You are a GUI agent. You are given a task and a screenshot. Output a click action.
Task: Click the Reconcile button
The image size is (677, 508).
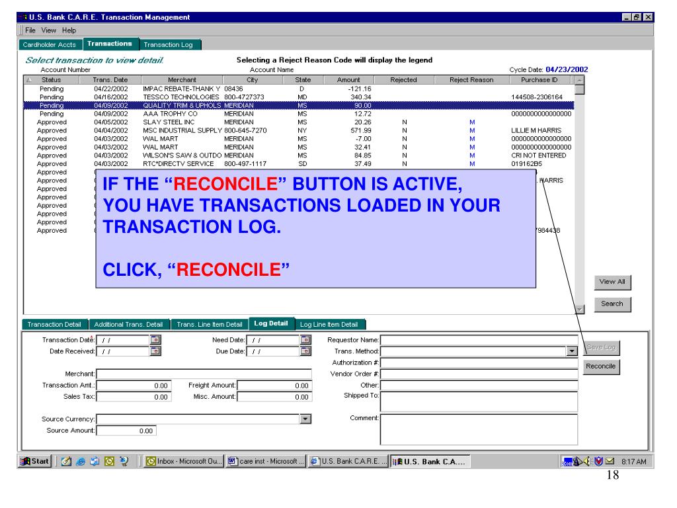[x=601, y=366]
